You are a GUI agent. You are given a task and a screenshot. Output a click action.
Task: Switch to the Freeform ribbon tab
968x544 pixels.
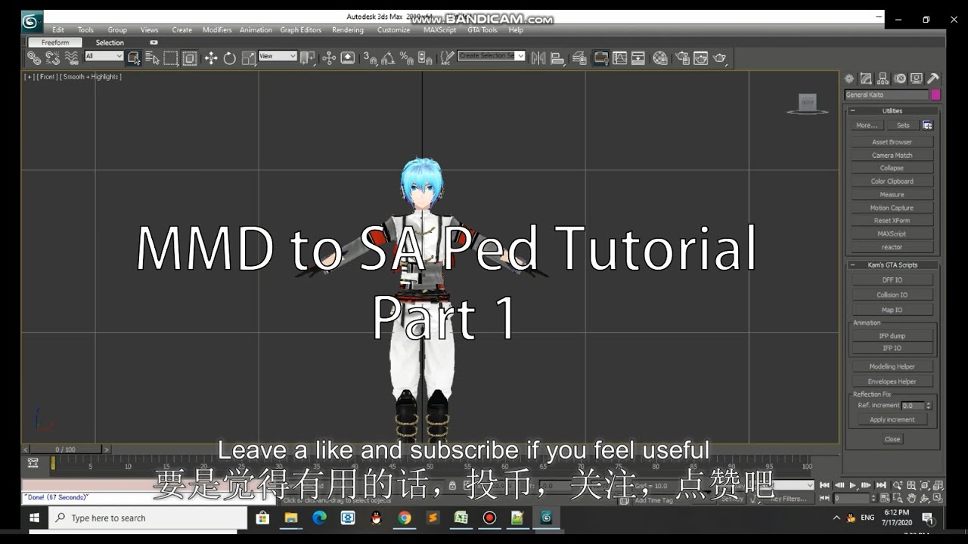point(55,42)
